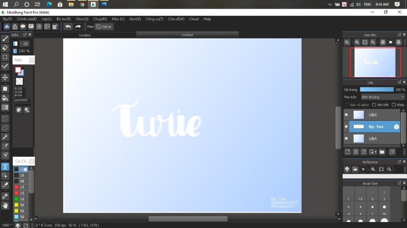Open the color palette wheel icon

(x=19, y=110)
